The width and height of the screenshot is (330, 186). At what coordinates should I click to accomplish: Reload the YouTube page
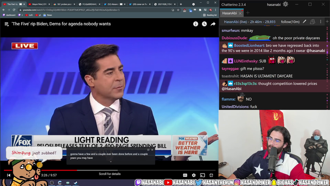14,10
